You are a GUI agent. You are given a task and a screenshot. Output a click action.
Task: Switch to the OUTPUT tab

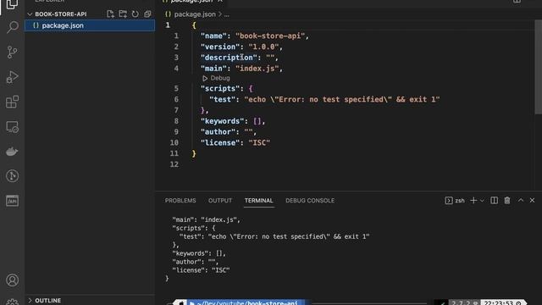pyautogui.click(x=220, y=201)
